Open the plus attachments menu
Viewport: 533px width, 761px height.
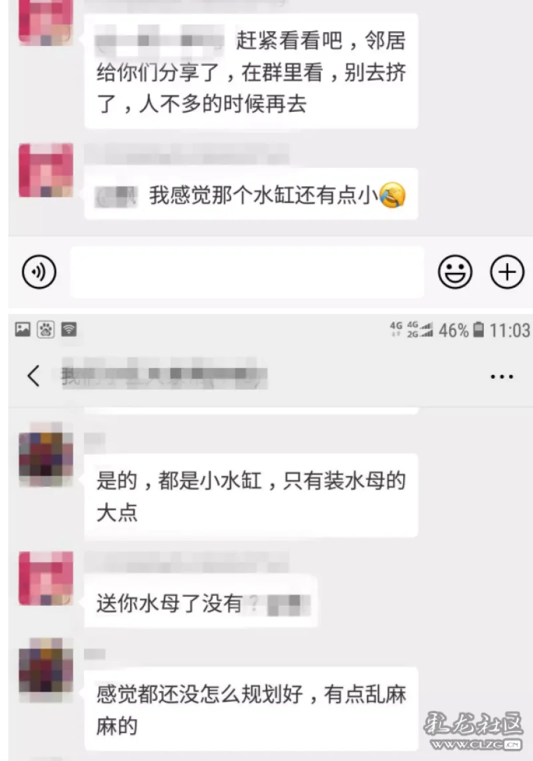coord(507,272)
